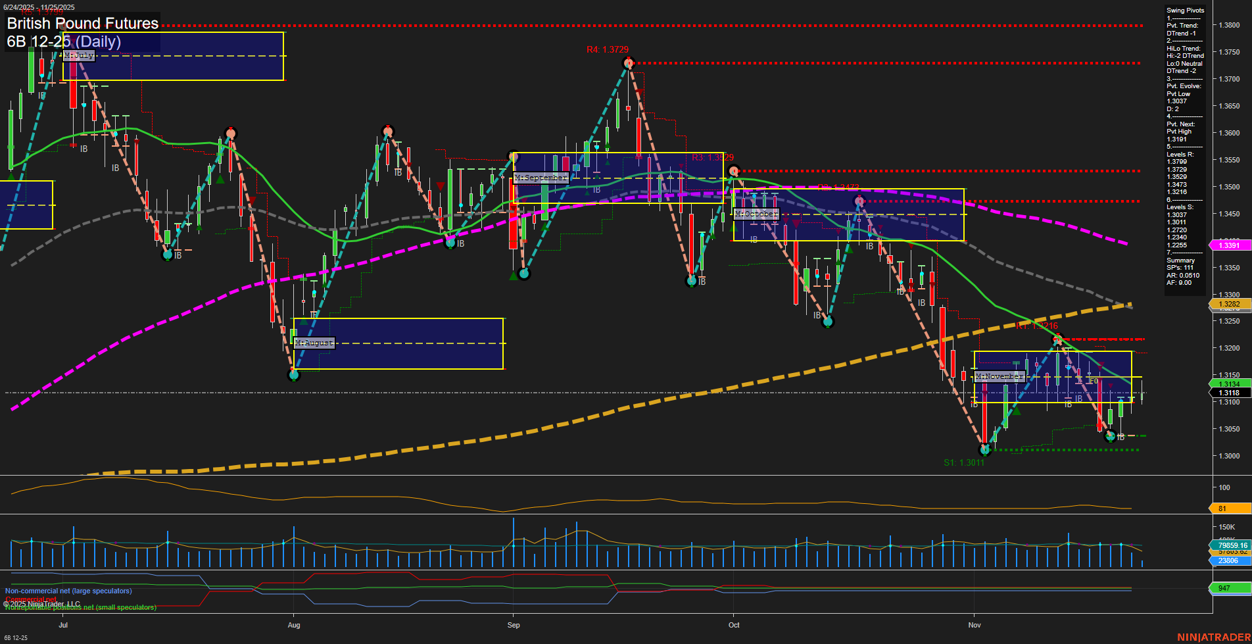This screenshot has width=1252, height=644.
Task: Toggle the Nonreportable positions net legend entry
Action: [x=79, y=608]
